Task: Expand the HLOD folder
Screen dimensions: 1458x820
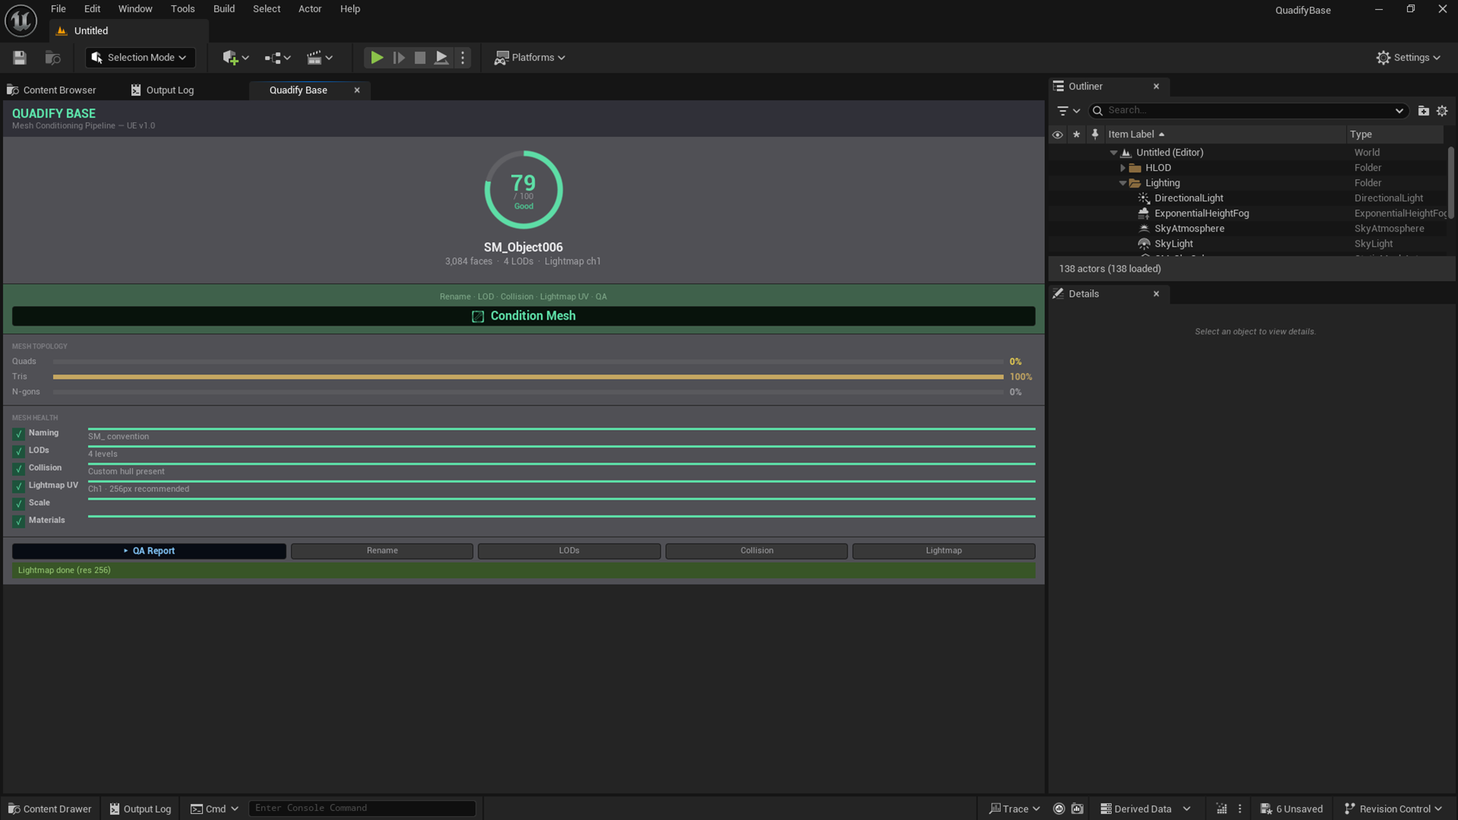Action: click(1123, 168)
